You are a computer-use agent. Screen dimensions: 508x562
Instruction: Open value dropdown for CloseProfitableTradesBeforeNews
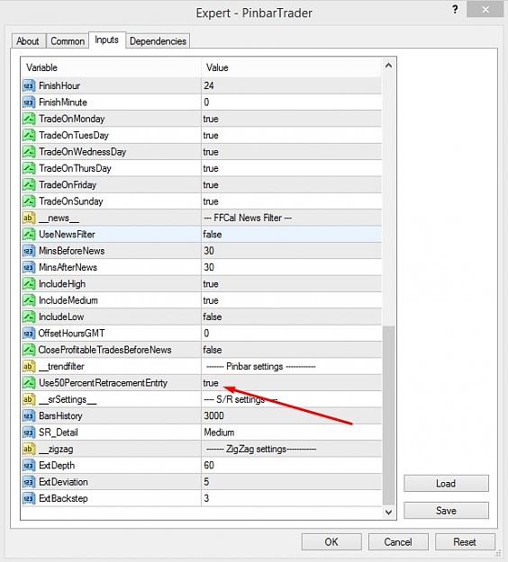pos(292,350)
